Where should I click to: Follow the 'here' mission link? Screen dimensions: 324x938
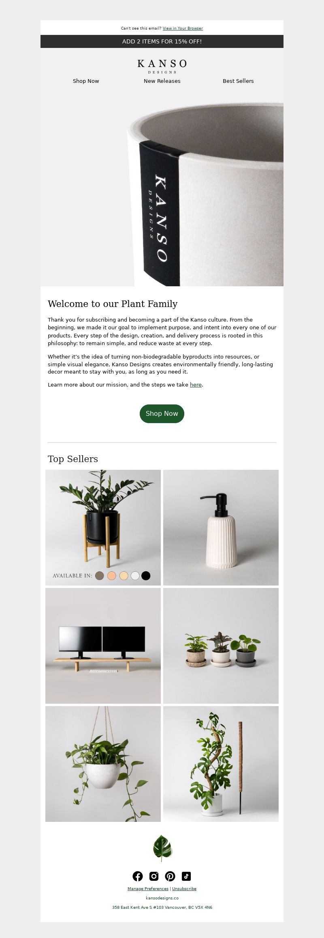196,385
